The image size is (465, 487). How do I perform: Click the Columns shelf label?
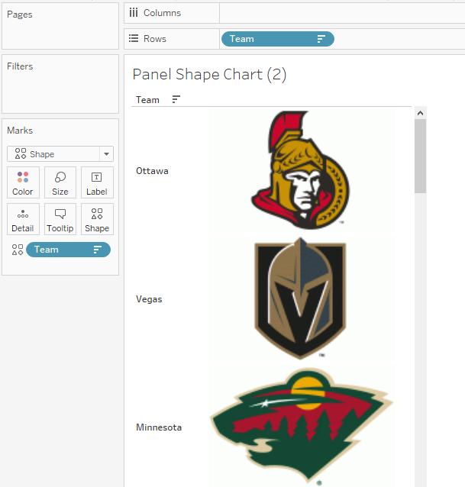pos(162,13)
